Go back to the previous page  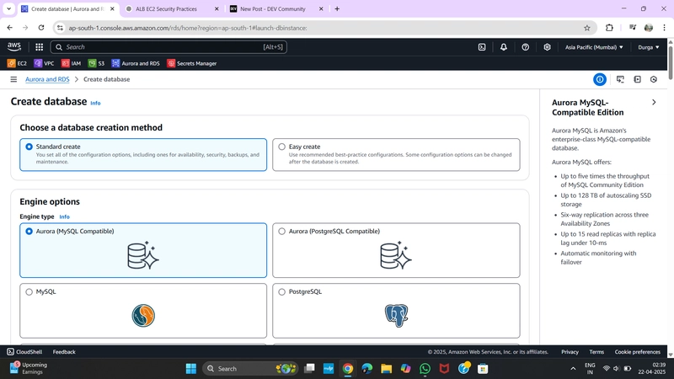click(x=10, y=28)
